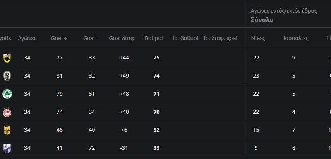Select the Ισ. διαφ. goal header
Viewport: 331px width, 159px height.
pos(220,38)
